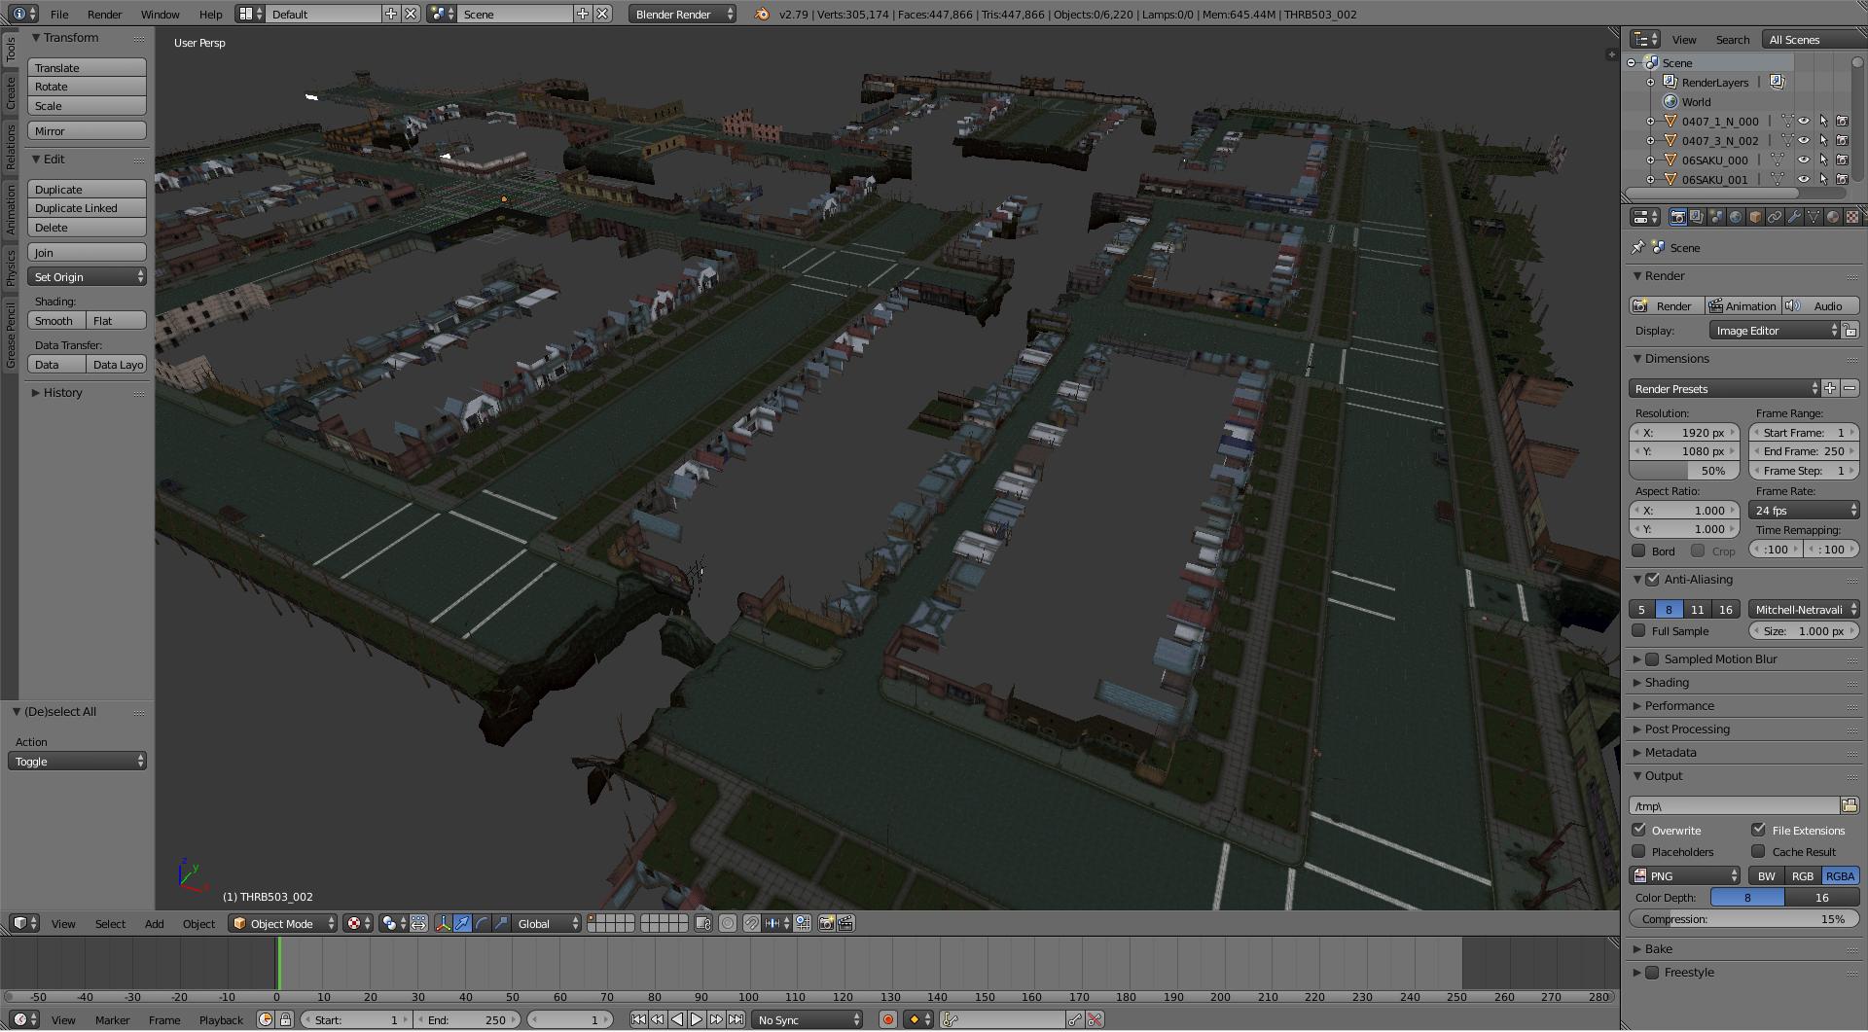The height and width of the screenshot is (1032, 1868).
Task: Open the Object Mode dropdown
Action: [x=282, y=924]
